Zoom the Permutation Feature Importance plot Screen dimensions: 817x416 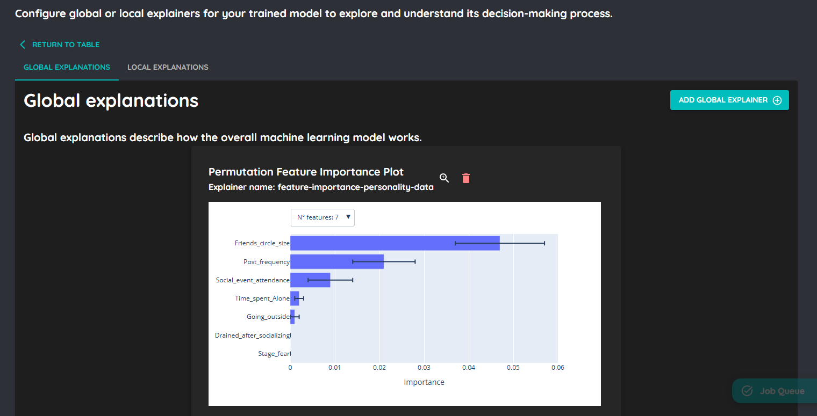click(444, 178)
